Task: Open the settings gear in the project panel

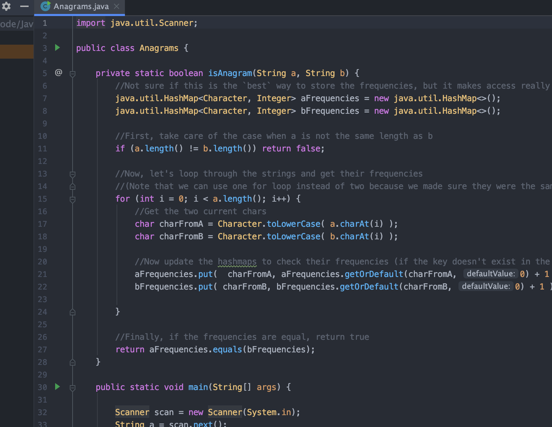Action: pos(6,6)
